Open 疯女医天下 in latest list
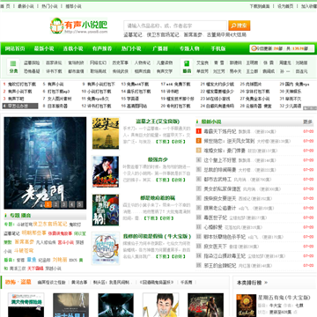317x317 pixels. click(216, 247)
